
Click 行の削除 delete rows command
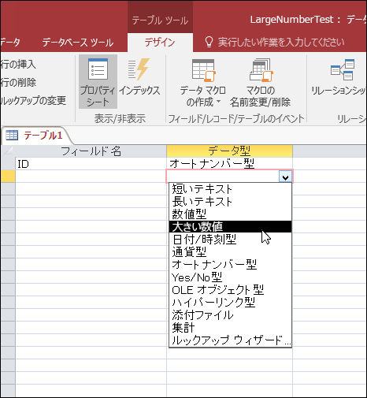(18, 82)
